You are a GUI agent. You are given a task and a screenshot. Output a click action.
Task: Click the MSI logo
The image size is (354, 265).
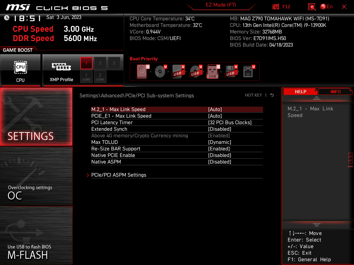coord(18,8)
